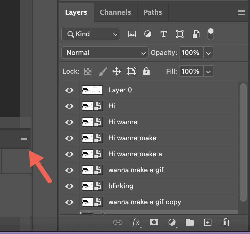
Task: Click smart object badge on Hi wanna
Action: click(98, 122)
